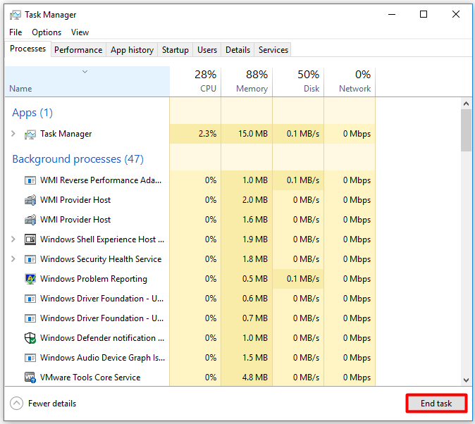Select the Windows Audio Device Graph Is... row

click(x=190, y=358)
